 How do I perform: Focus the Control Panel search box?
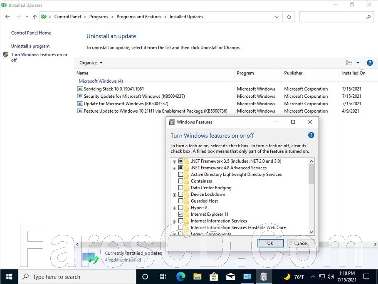point(336,17)
